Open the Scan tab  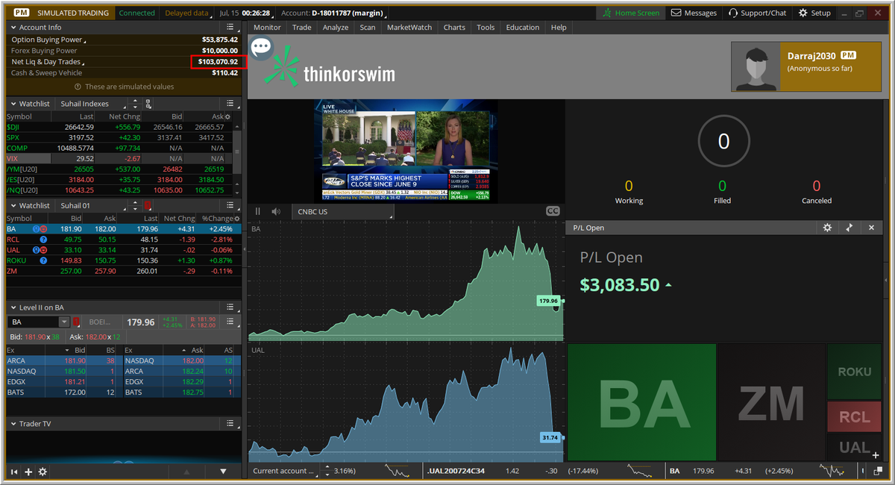point(368,28)
